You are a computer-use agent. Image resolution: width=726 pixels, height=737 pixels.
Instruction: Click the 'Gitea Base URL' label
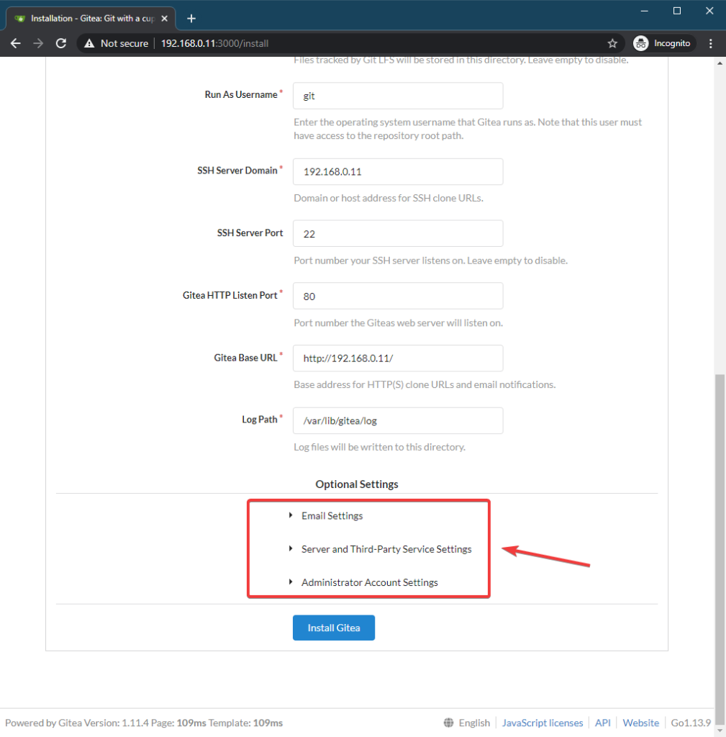coord(246,358)
